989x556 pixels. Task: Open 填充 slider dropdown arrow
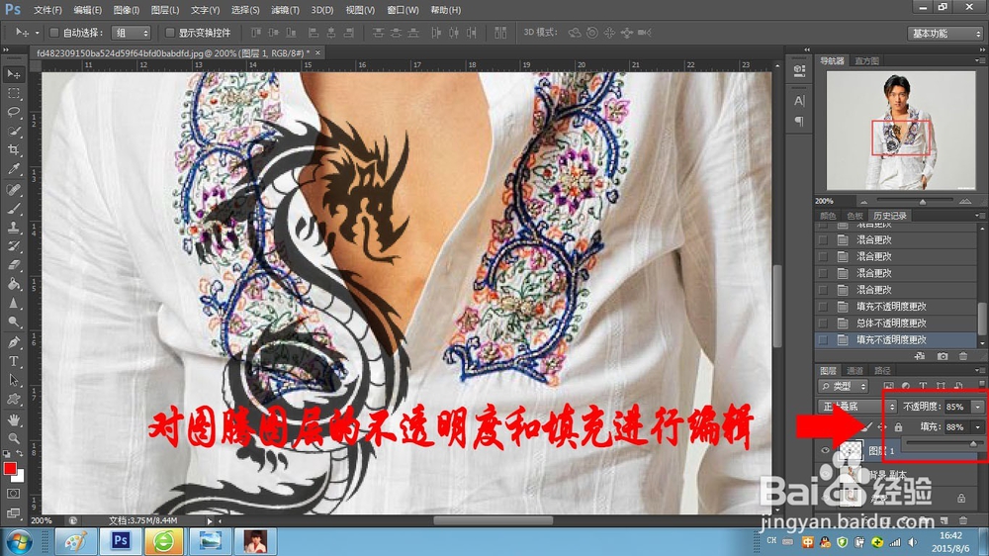[x=978, y=427]
